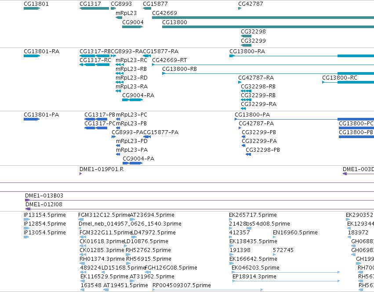Select protein CG13801-PA
Viewport: 374px width, 292px height.
point(41,115)
